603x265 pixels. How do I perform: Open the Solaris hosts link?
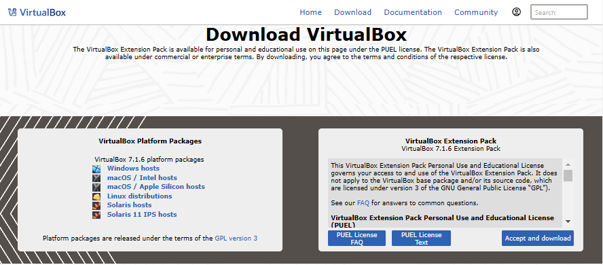129,205
